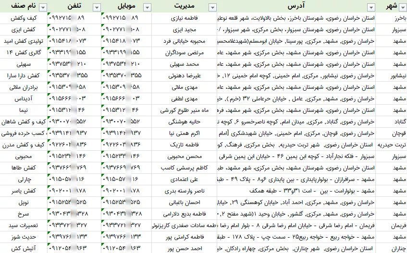Select address cell starting مشهد - بولوارامت
This screenshot has height=253, width=407.
tap(296, 191)
